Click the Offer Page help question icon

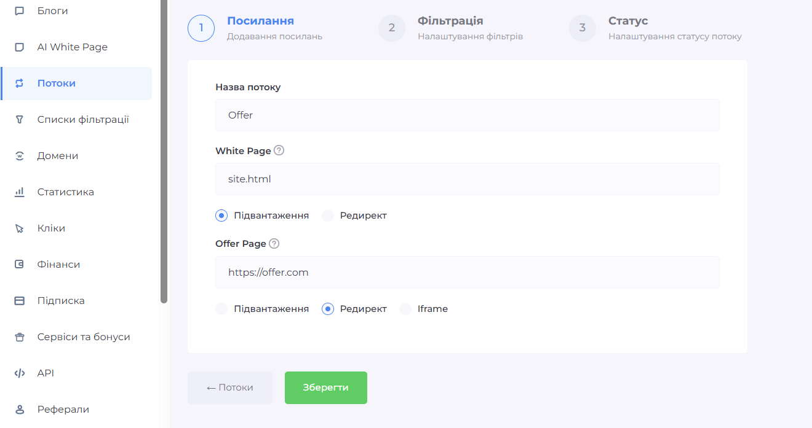[274, 244]
